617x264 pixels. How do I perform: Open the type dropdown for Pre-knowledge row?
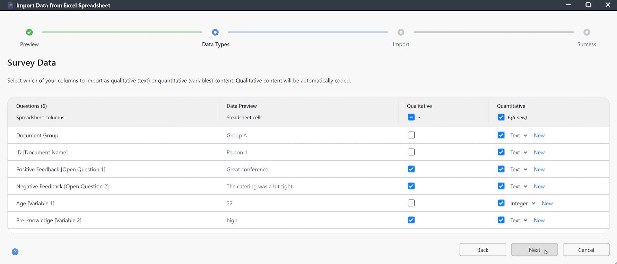pos(519,221)
